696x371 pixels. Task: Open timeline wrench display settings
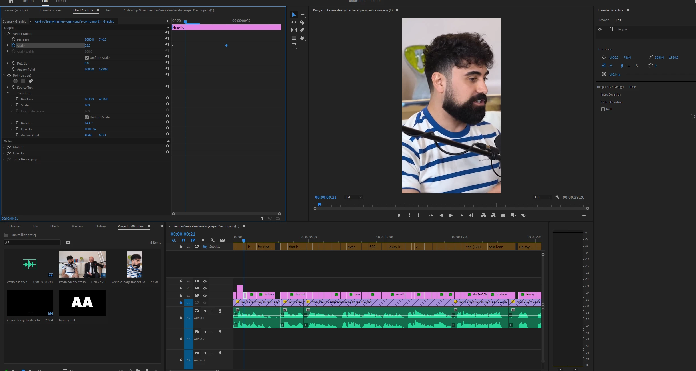[213, 240]
